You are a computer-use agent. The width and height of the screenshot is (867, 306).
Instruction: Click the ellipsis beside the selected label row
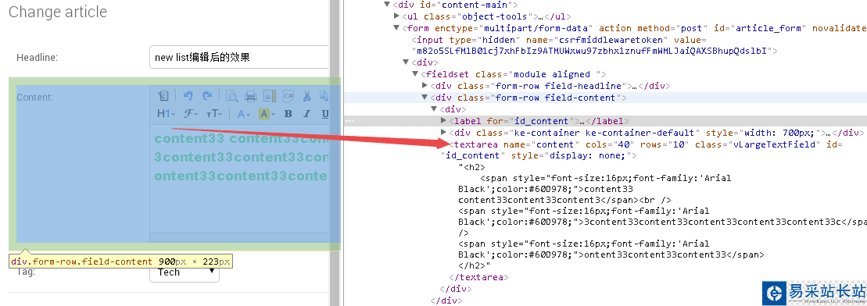349,120
